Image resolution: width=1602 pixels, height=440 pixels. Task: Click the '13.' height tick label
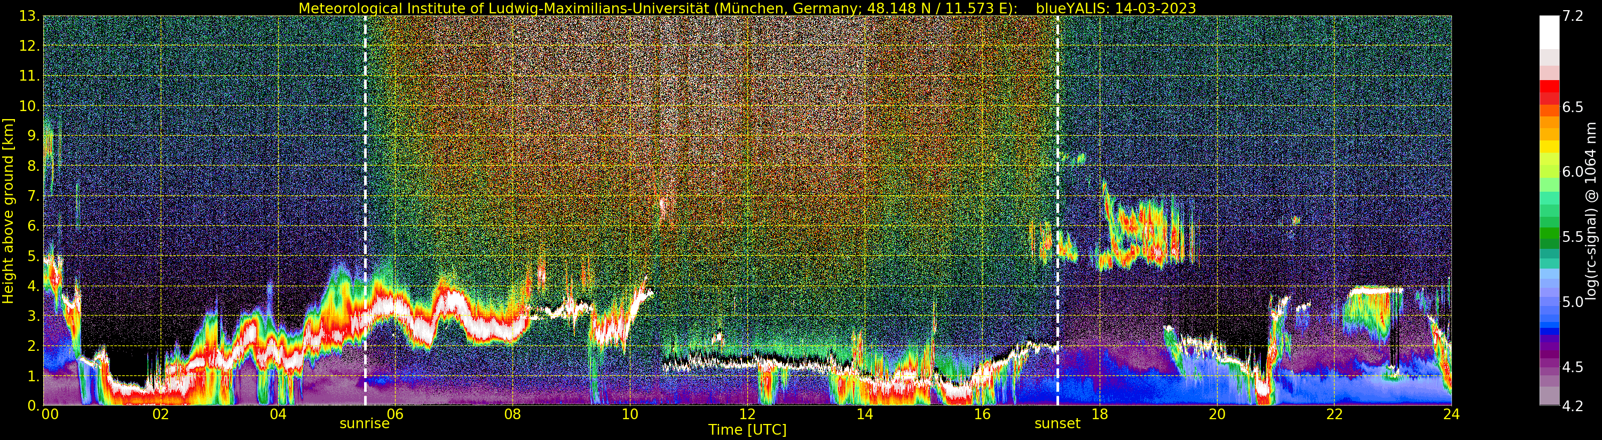pyautogui.click(x=29, y=16)
